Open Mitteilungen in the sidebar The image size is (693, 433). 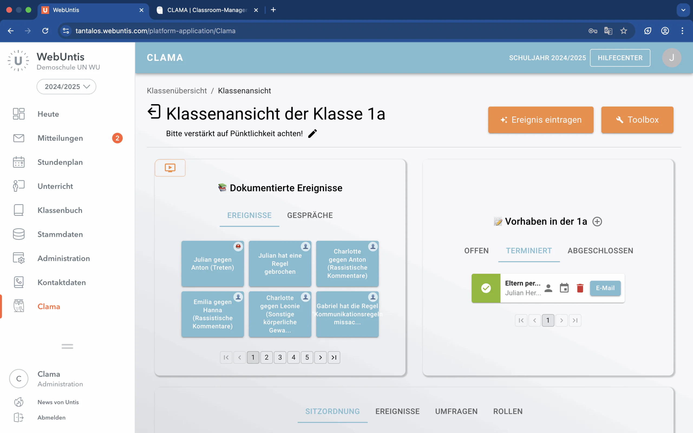click(x=60, y=138)
